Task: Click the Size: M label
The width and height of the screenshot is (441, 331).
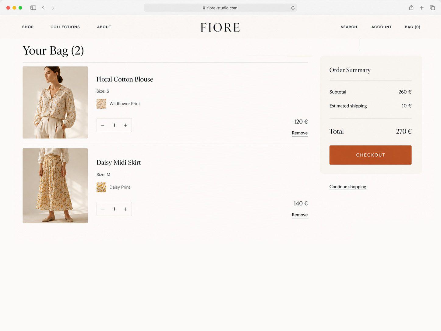Action: pos(103,175)
